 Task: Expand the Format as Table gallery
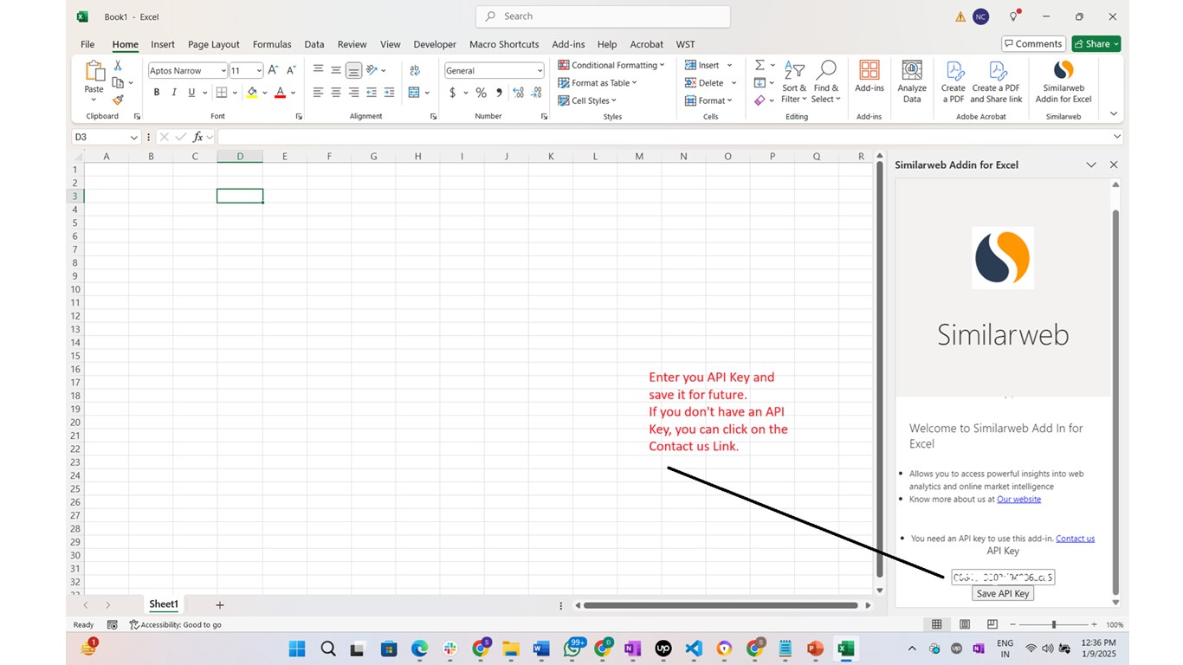598,83
